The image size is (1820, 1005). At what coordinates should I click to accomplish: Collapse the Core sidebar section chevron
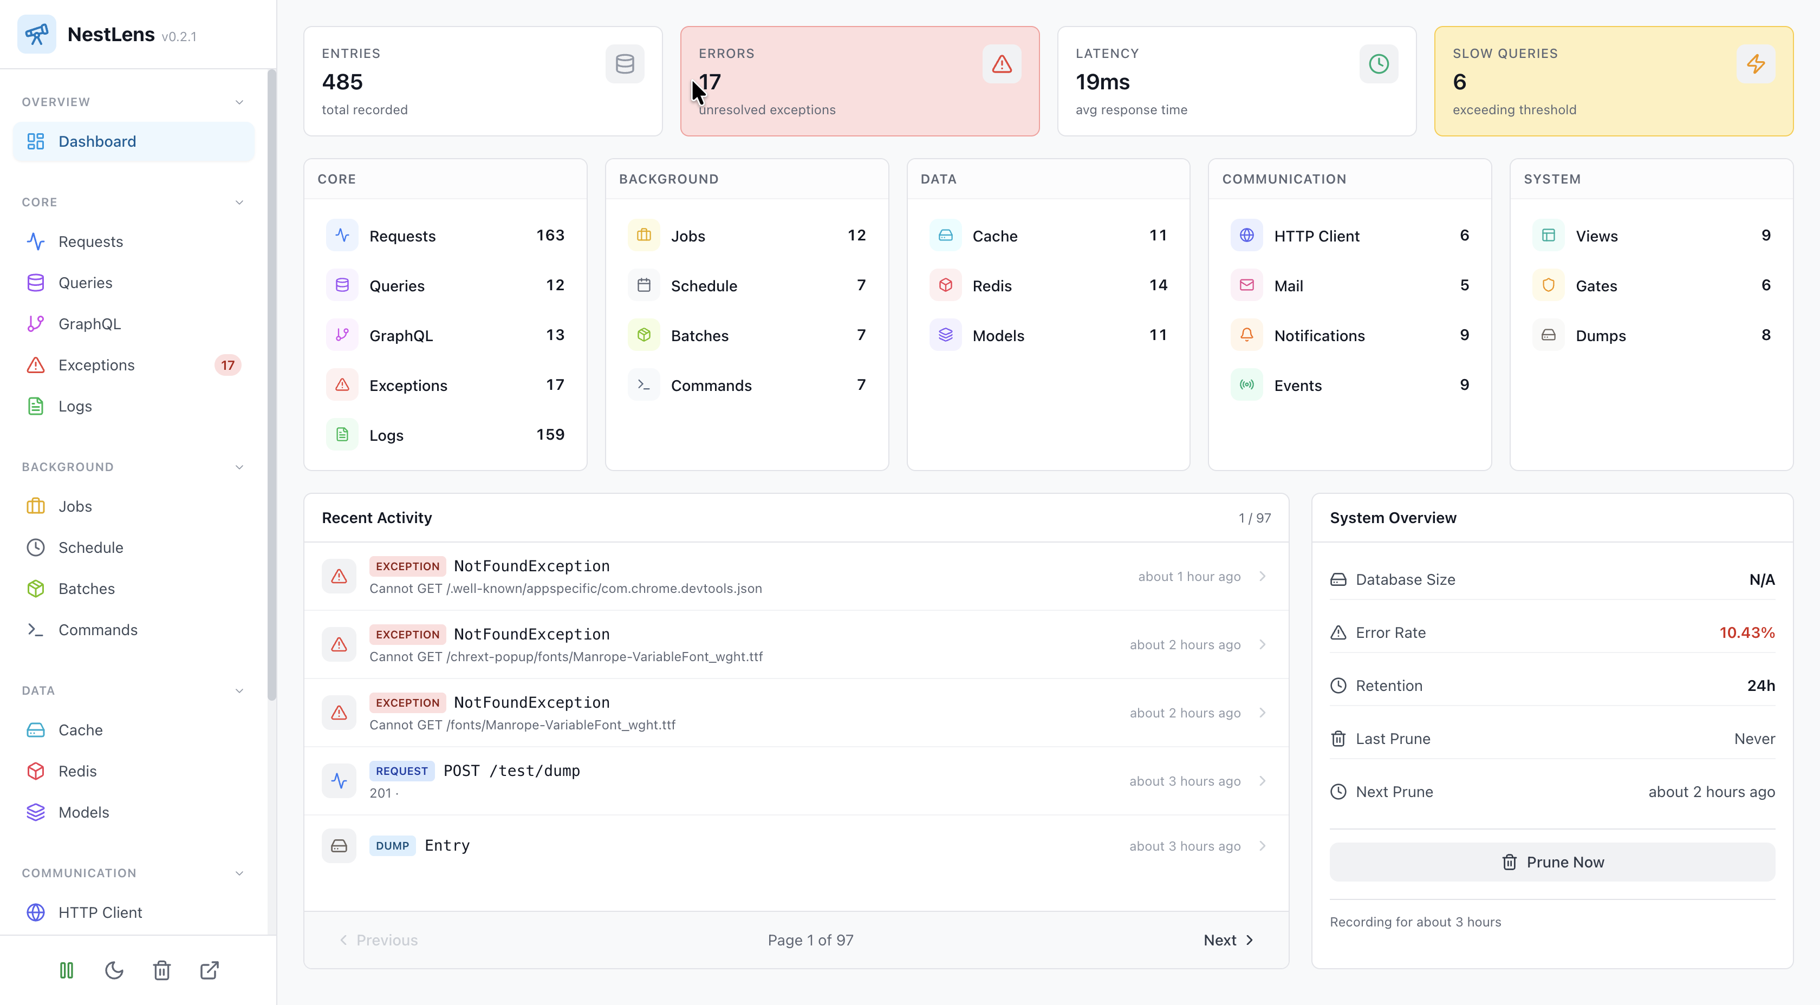pos(239,203)
